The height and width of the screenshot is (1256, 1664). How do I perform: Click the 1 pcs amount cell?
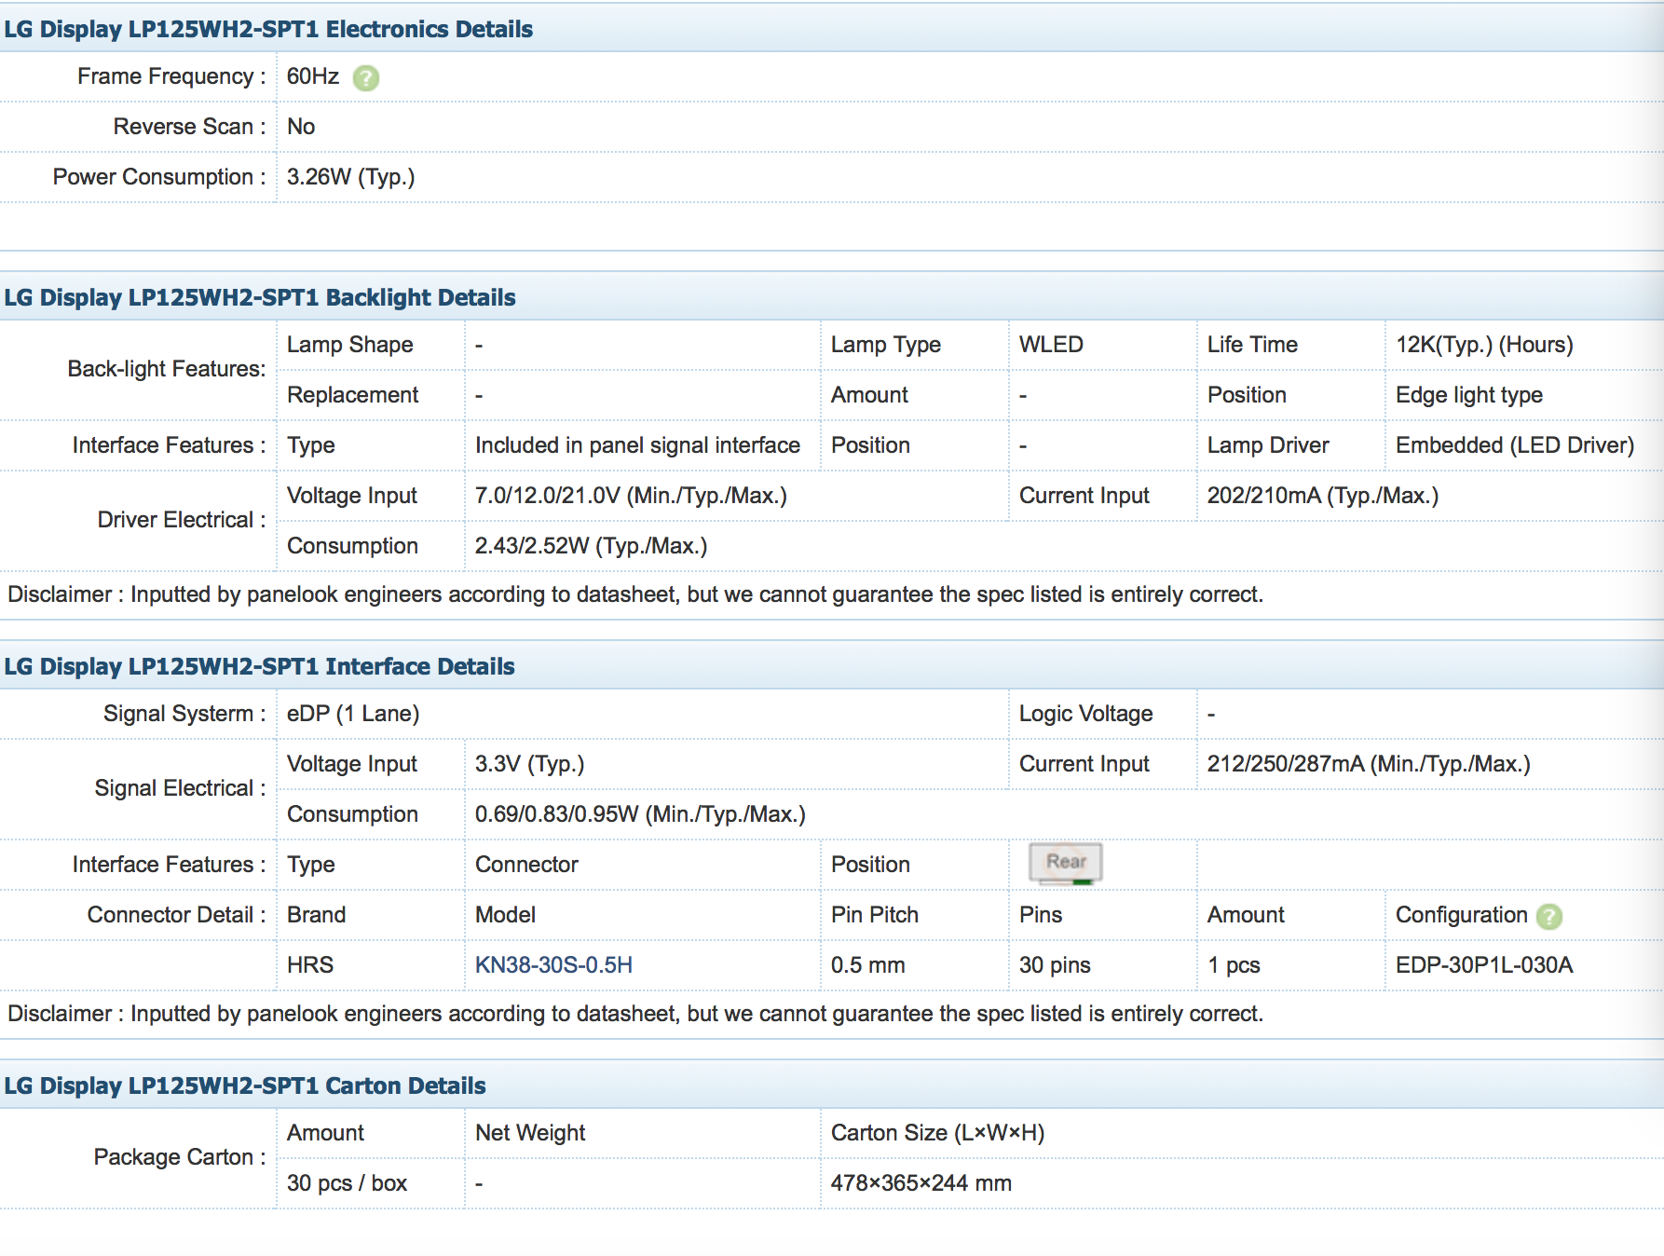(x=1234, y=965)
